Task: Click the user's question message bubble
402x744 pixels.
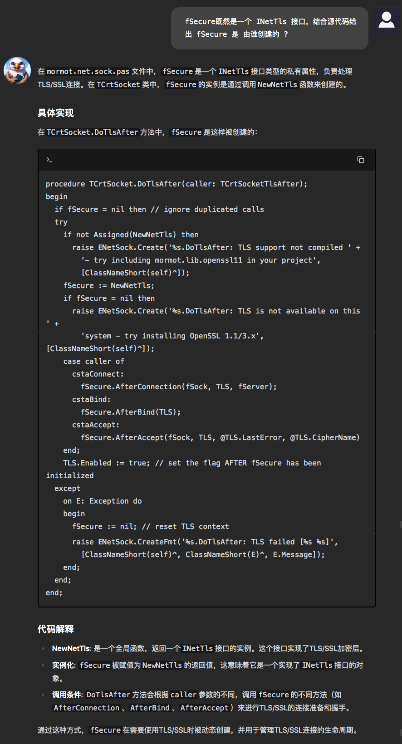Action: pos(269,28)
